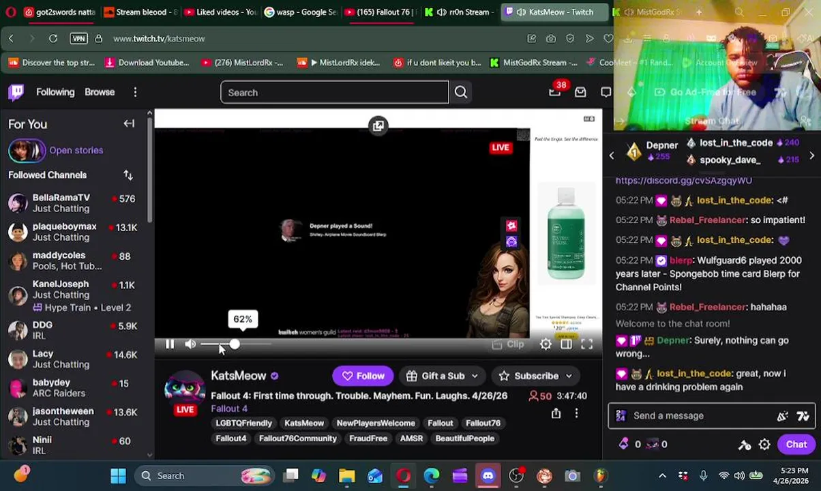
Task: Click the Send a message chat field
Action: point(702,415)
